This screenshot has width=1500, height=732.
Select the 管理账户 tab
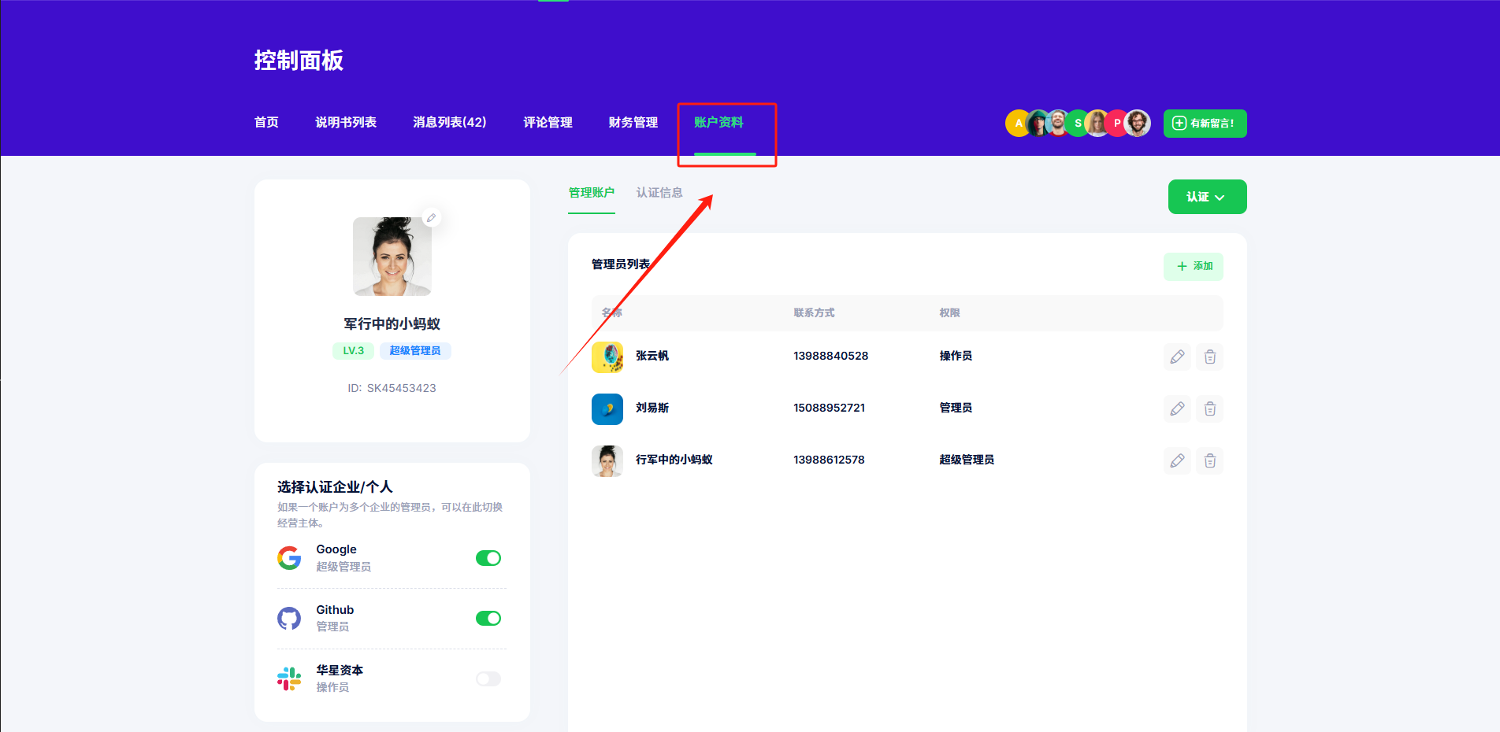click(x=591, y=193)
